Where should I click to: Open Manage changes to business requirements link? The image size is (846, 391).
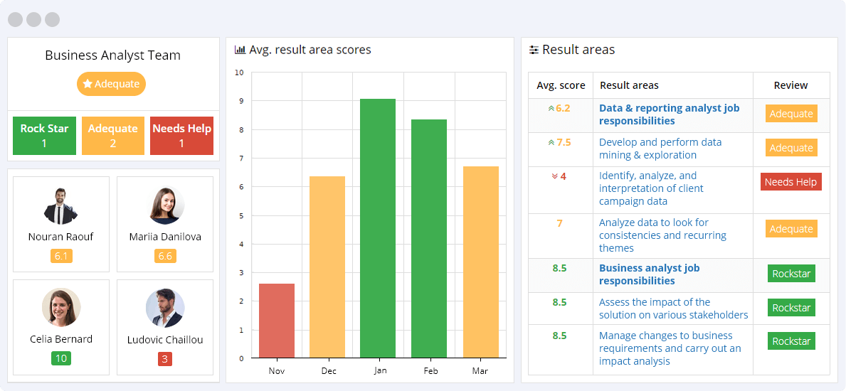pos(670,348)
